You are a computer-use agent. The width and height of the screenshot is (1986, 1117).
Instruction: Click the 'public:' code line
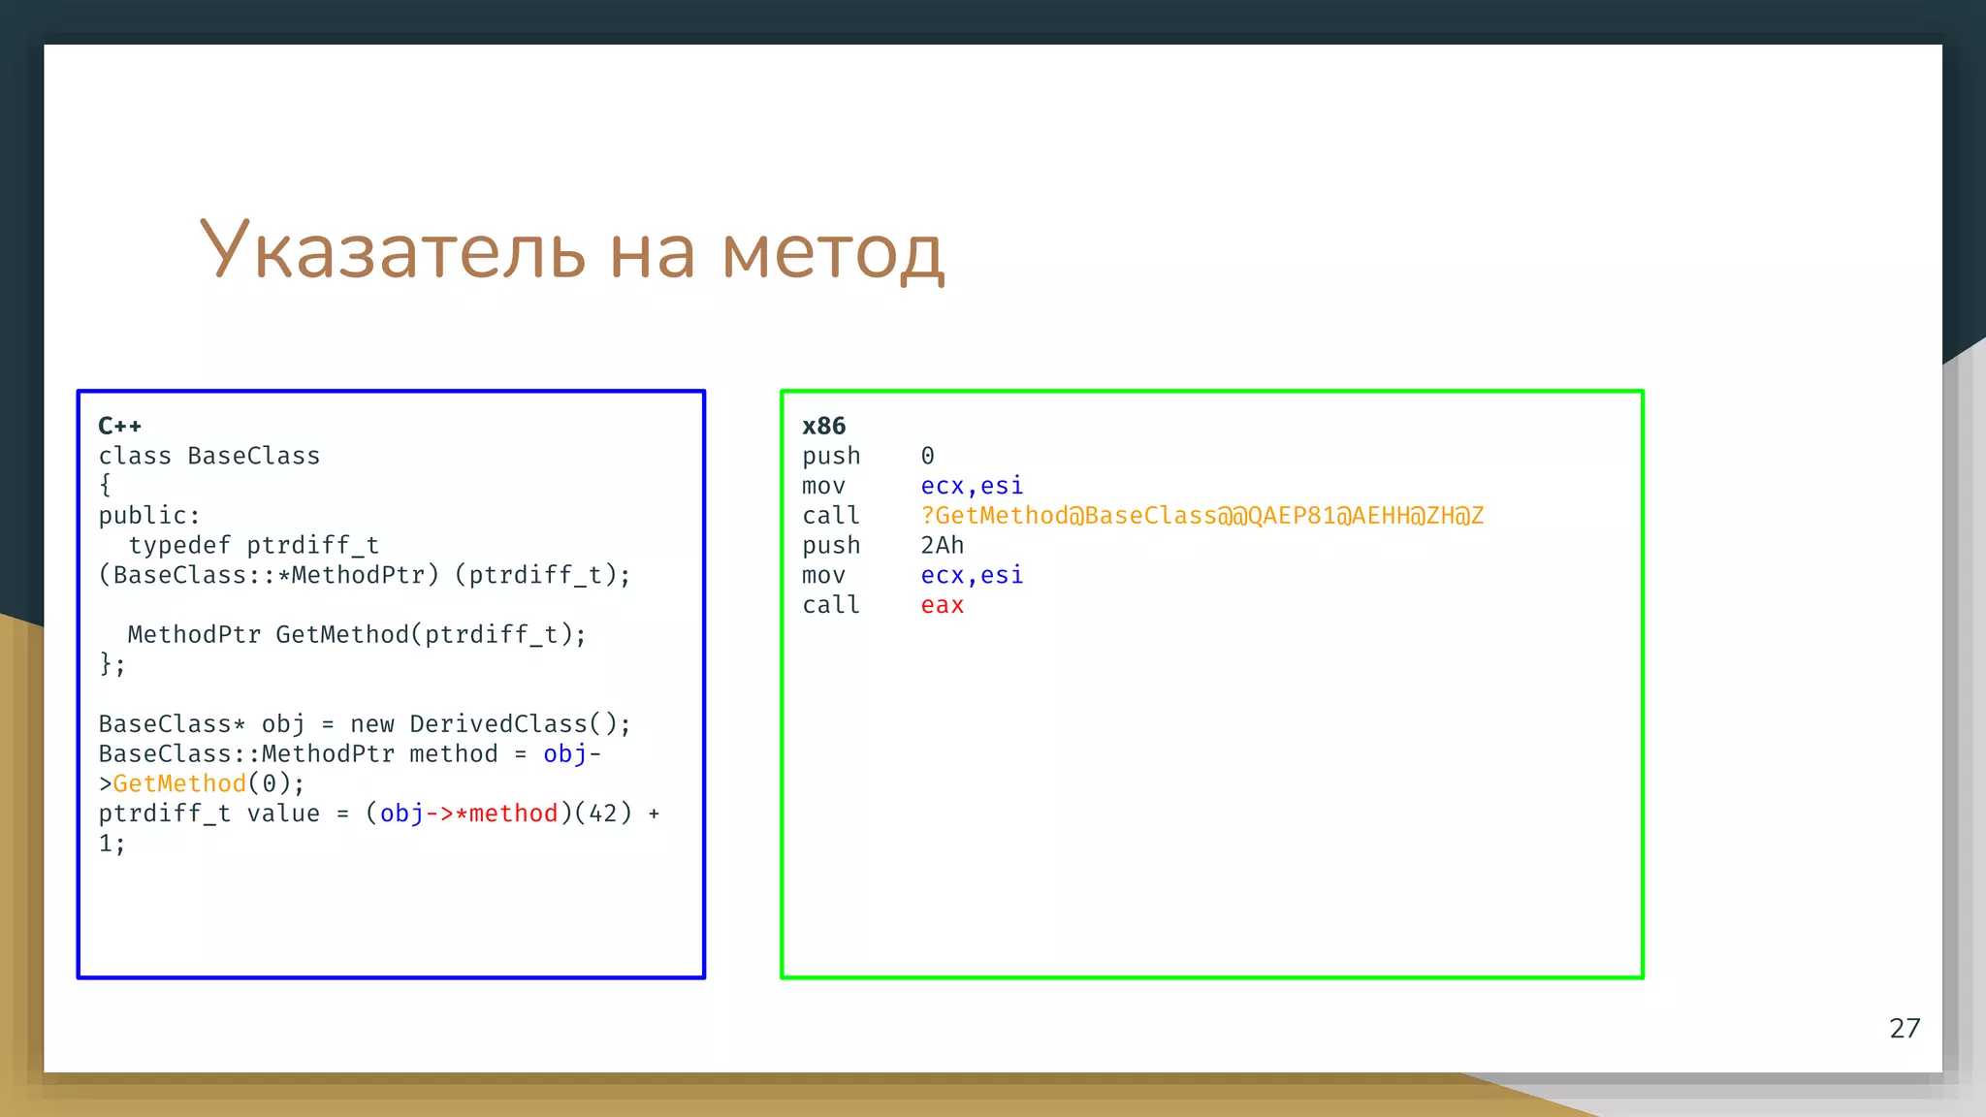pyautogui.click(x=149, y=515)
